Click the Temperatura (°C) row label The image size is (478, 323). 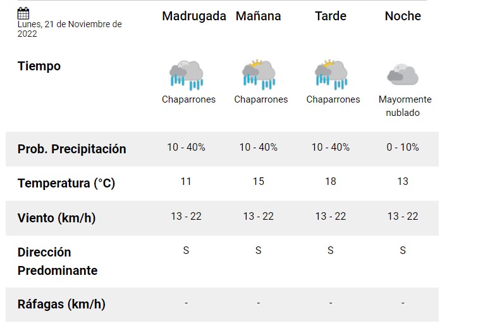point(66,183)
